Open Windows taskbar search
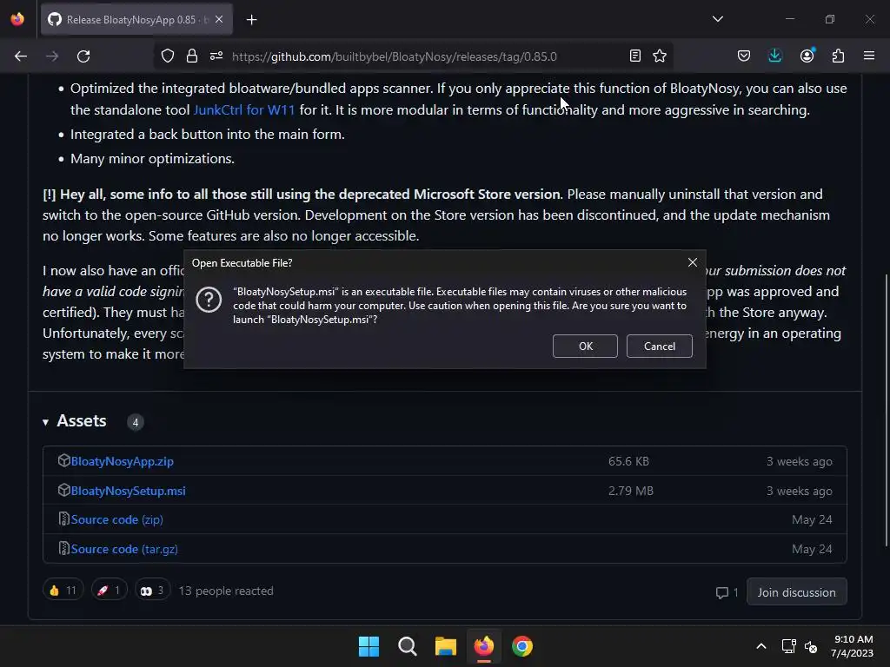The height and width of the screenshot is (667, 890). tap(407, 646)
